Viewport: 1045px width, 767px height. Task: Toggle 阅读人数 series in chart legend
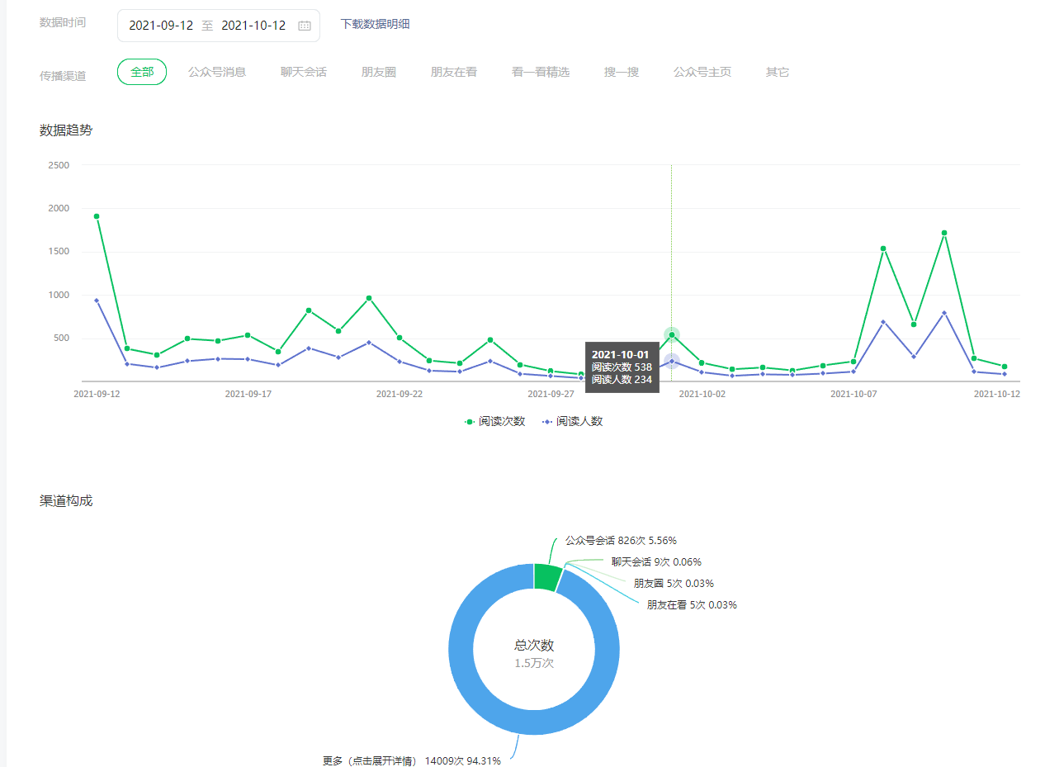click(572, 421)
